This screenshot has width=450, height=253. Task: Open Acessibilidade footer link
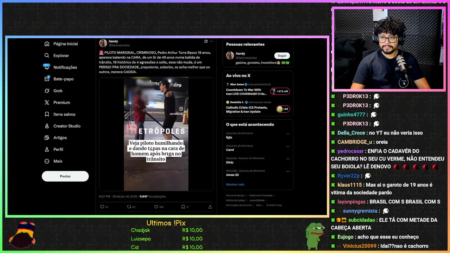pos(257,200)
